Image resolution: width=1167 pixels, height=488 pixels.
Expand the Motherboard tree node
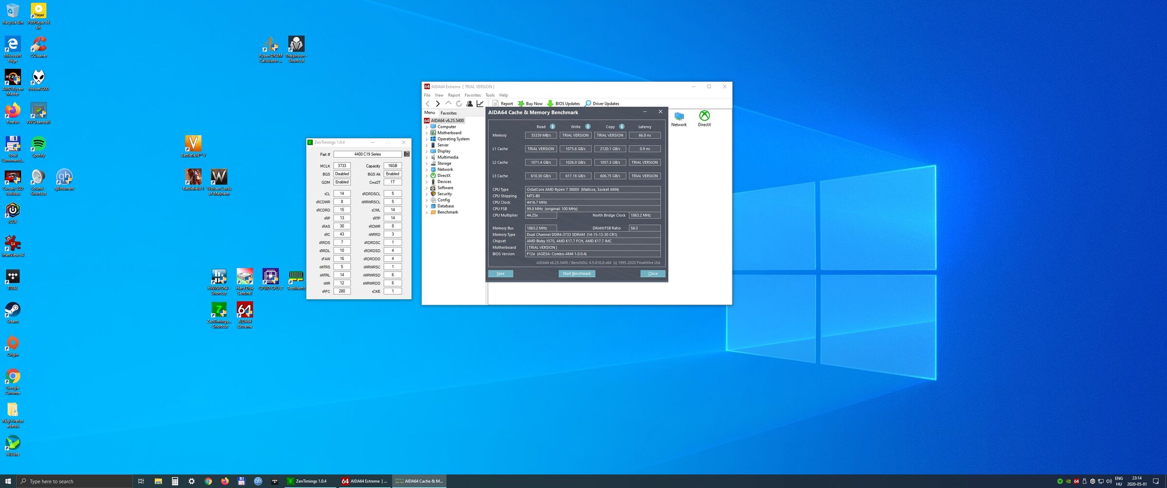click(x=427, y=133)
